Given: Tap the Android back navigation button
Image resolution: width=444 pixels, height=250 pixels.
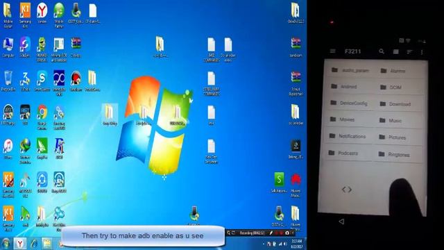Looking at the screenshot, I should (x=341, y=222).
